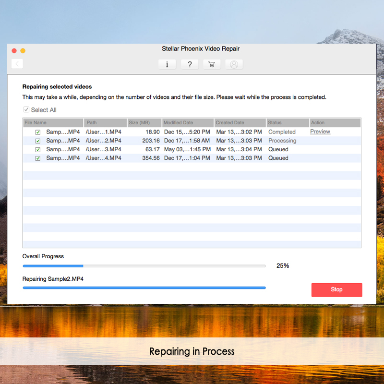Minimize the window with the yellow button
Image resolution: width=384 pixels, height=384 pixels.
pos(23,51)
